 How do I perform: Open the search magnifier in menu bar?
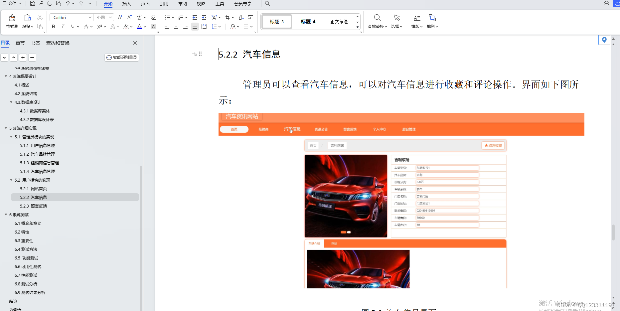pos(267,3)
